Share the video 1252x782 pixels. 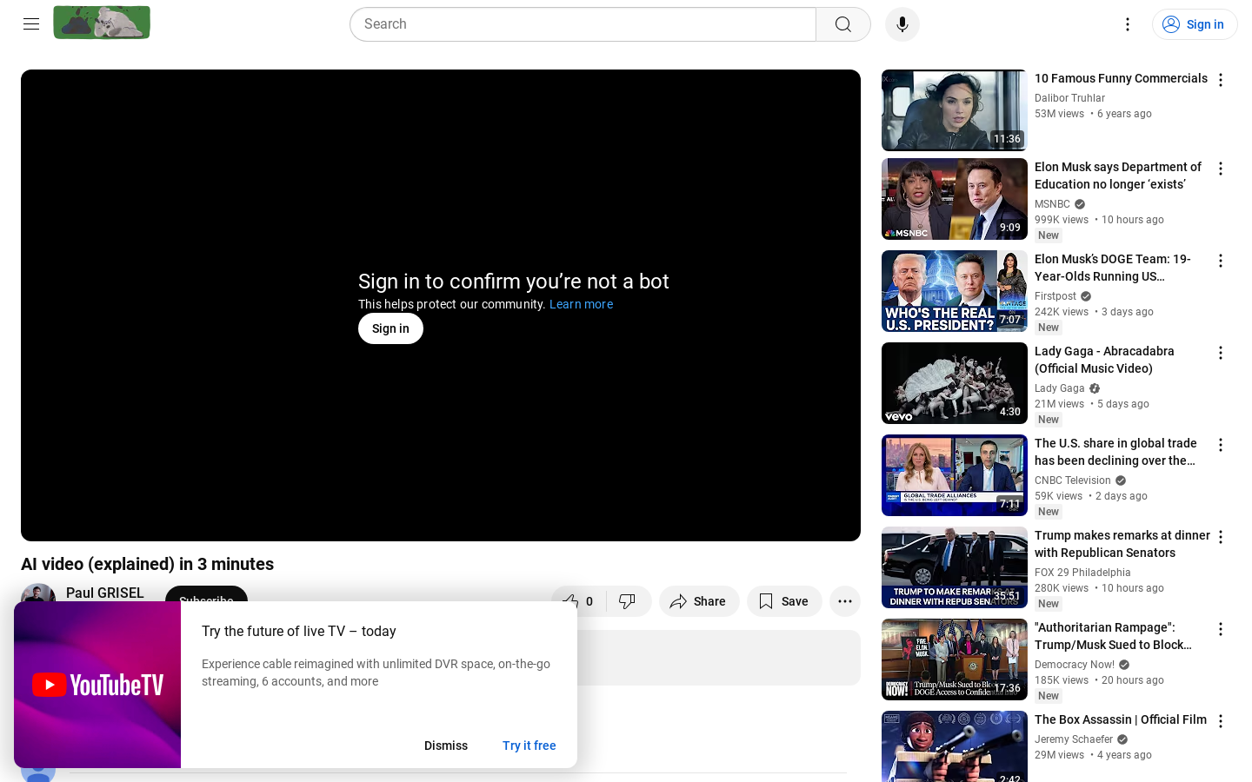699,601
